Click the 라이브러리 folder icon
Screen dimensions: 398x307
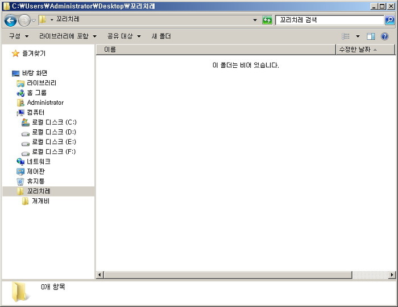click(20, 83)
